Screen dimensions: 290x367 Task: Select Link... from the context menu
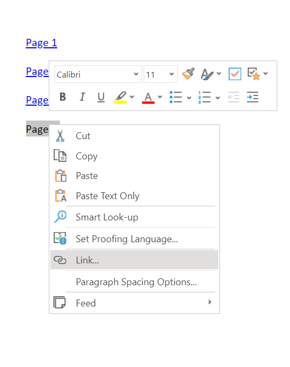click(134, 260)
